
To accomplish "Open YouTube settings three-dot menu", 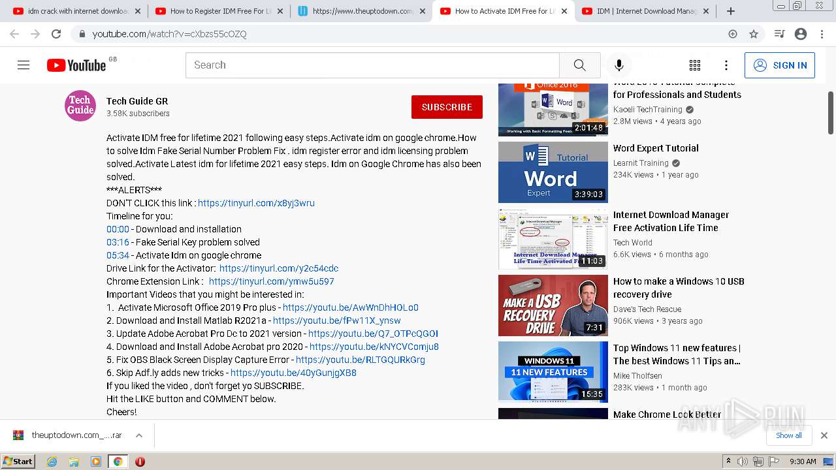I will [726, 65].
